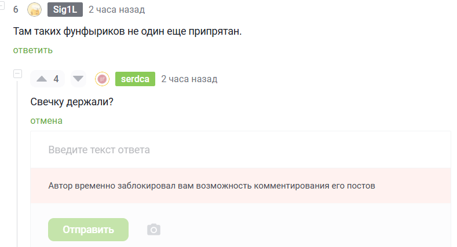The width and height of the screenshot is (457, 247).
Task: Click the rating number 6
Action: click(16, 10)
